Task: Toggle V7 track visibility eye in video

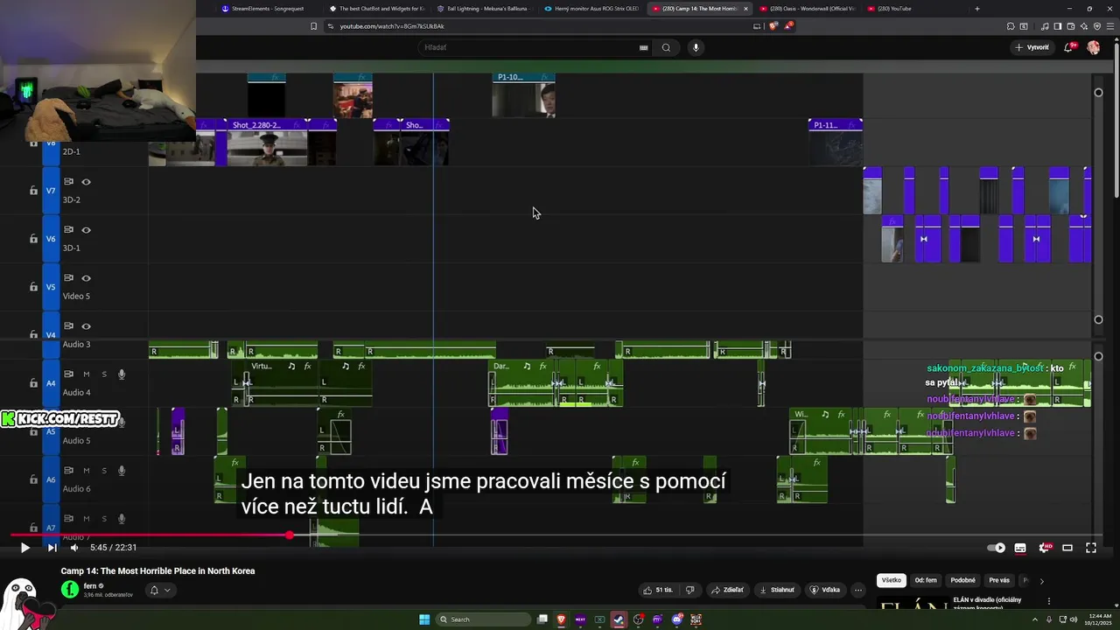Action: [86, 182]
